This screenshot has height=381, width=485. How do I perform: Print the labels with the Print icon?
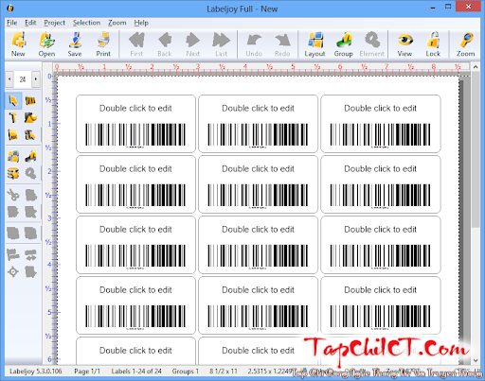[x=103, y=44]
